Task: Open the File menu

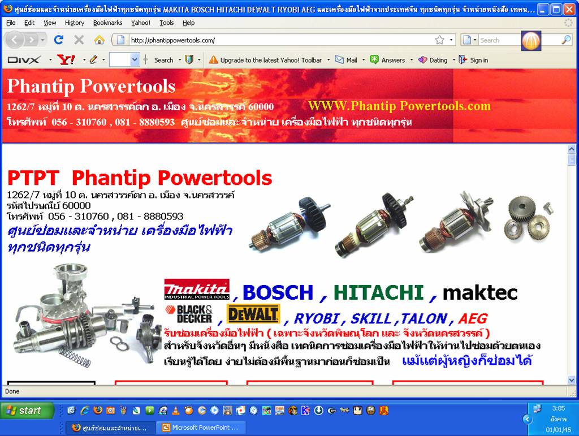Action: click(11, 23)
